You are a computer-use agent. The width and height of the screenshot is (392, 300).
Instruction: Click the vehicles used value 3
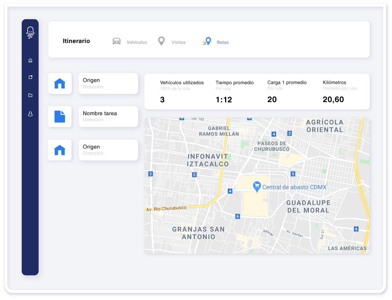162,100
